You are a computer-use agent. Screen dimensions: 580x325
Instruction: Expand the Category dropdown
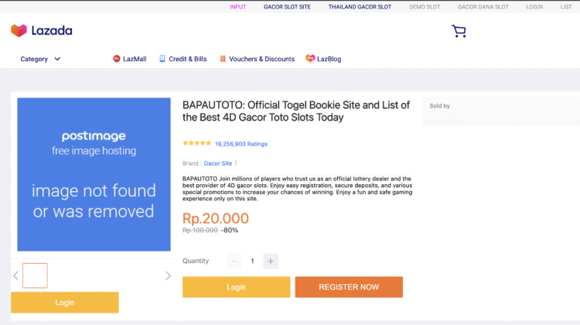pyautogui.click(x=40, y=60)
